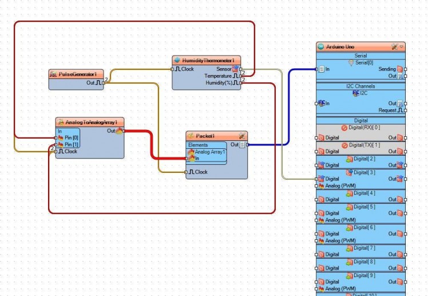Open the Arduino Uno tools wrench icon
The width and height of the screenshot is (428, 296).
coord(394,47)
